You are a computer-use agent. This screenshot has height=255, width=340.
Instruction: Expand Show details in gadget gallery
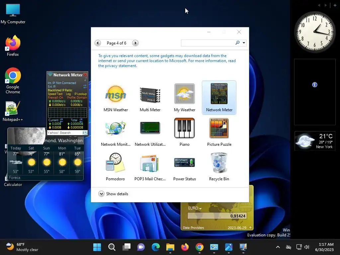click(113, 194)
